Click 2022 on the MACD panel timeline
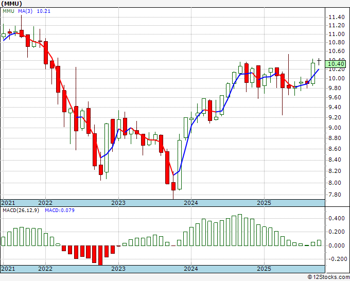Image resolution: width=350 pixels, height=281 pixels. [45, 269]
